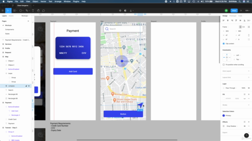Click the blue Button on Map frame
This screenshot has height=141, width=252.
click(x=123, y=114)
